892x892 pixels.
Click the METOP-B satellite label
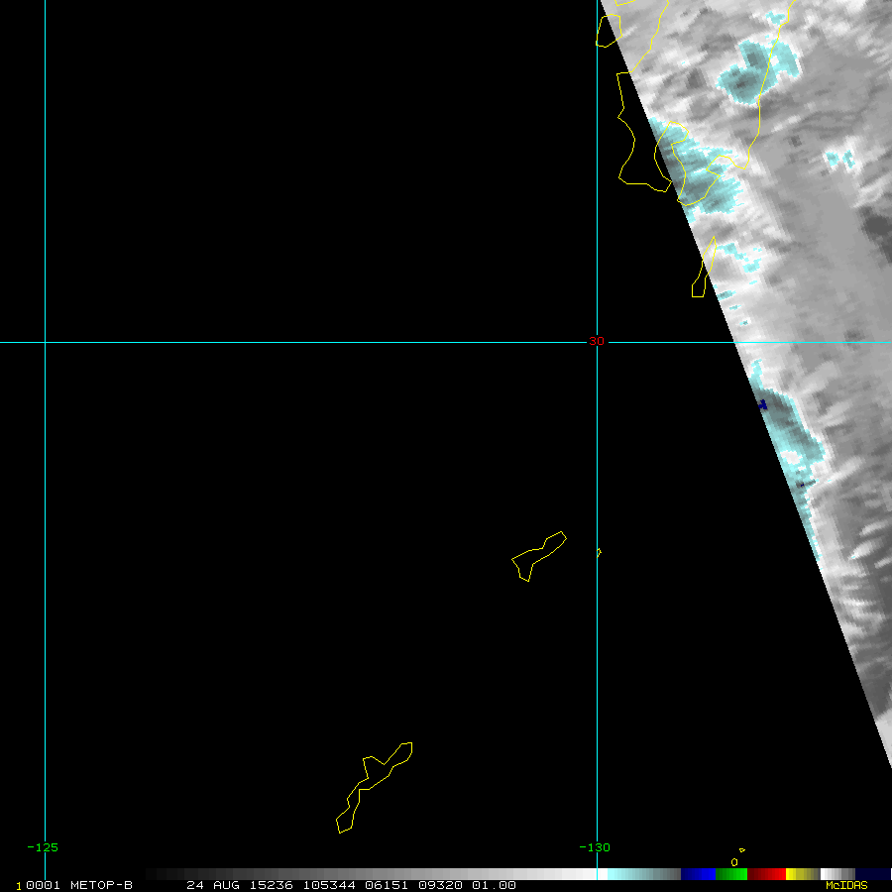pos(101,885)
